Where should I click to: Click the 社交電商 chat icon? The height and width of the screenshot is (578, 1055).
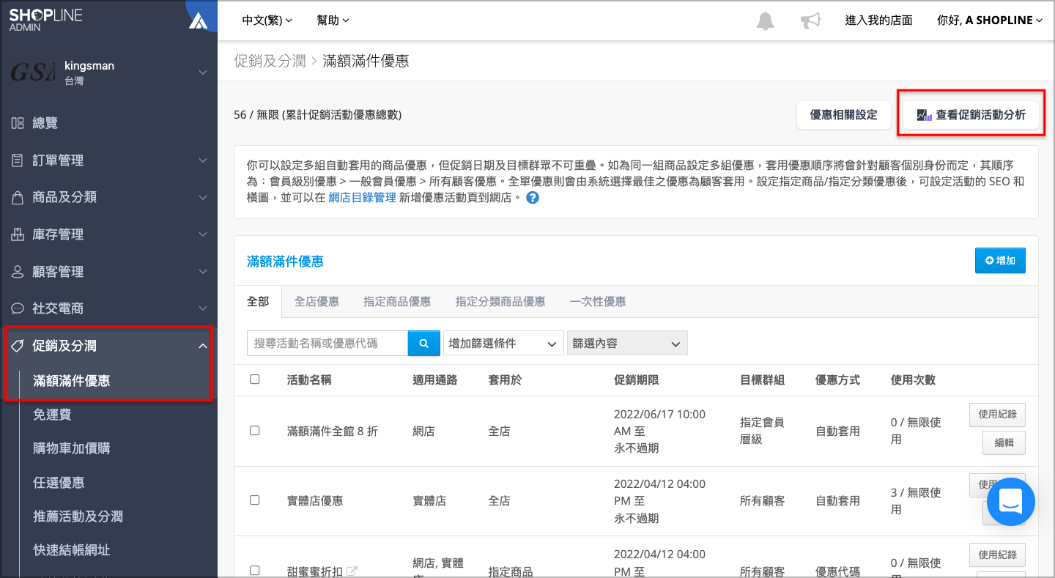[x=18, y=308]
